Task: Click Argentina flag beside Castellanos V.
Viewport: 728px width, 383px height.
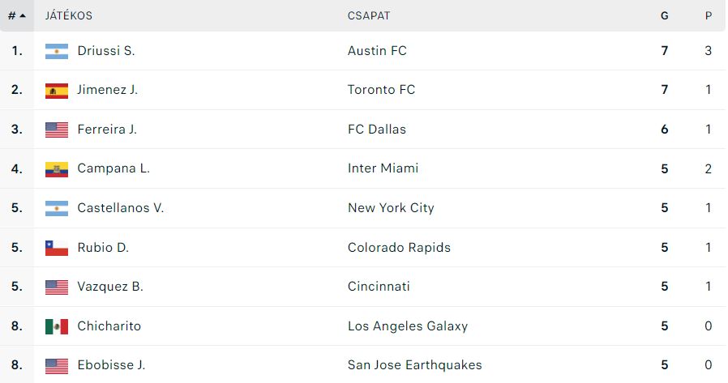Action: pyautogui.click(x=57, y=208)
